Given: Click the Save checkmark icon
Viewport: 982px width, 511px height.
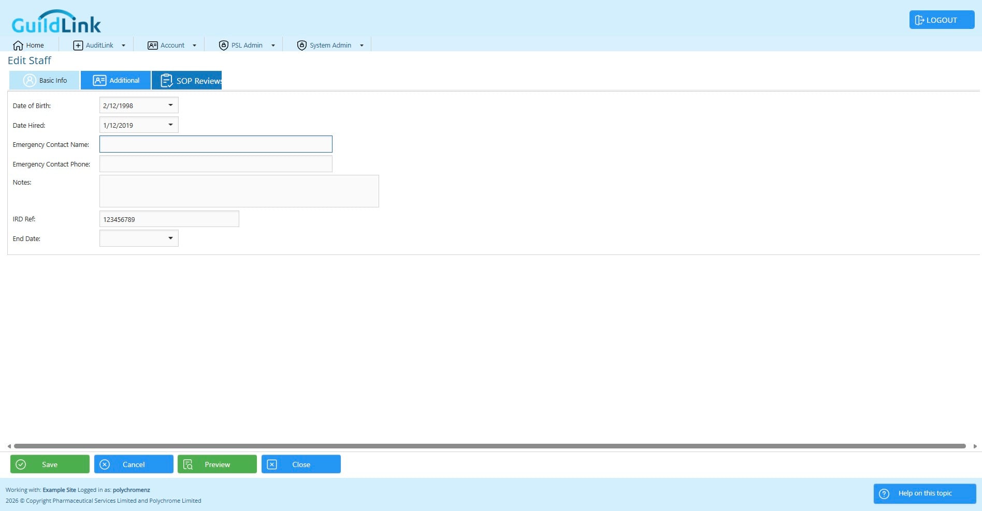Looking at the screenshot, I should 21,464.
